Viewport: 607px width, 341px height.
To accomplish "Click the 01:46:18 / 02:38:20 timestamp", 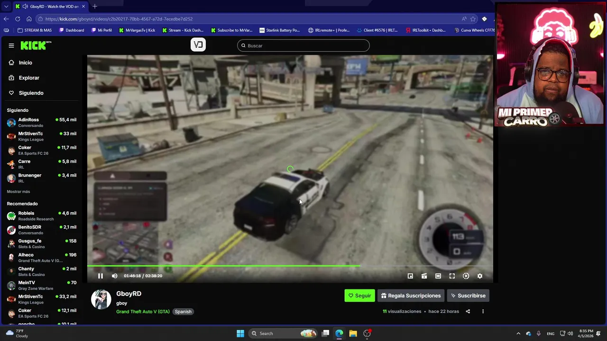I will (x=143, y=276).
